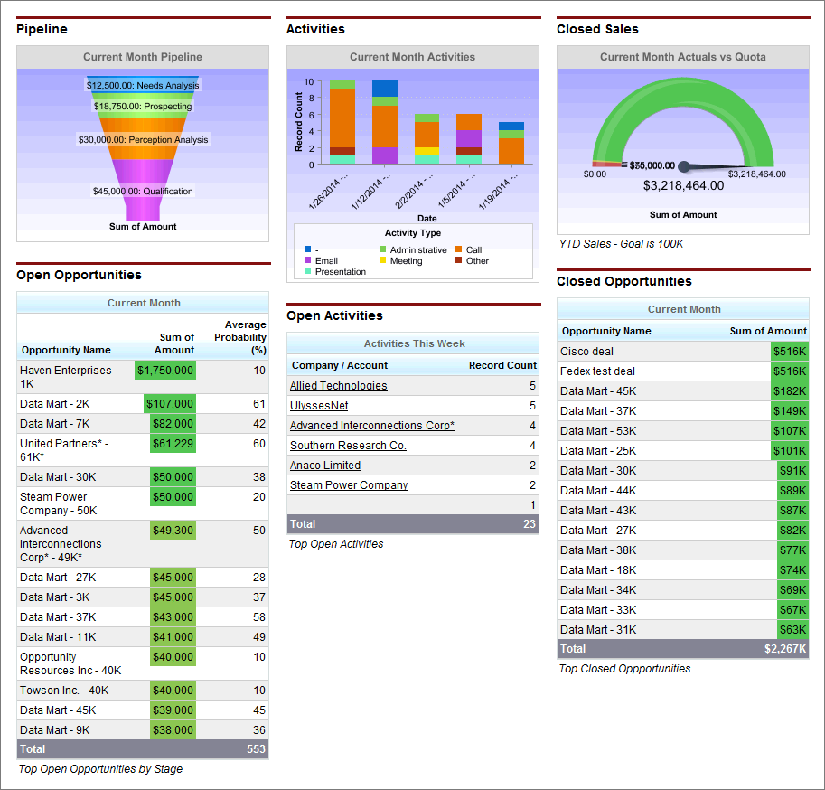Image resolution: width=825 pixels, height=790 pixels.
Task: Click the Total row in Open Opportunities
Action: (x=143, y=748)
